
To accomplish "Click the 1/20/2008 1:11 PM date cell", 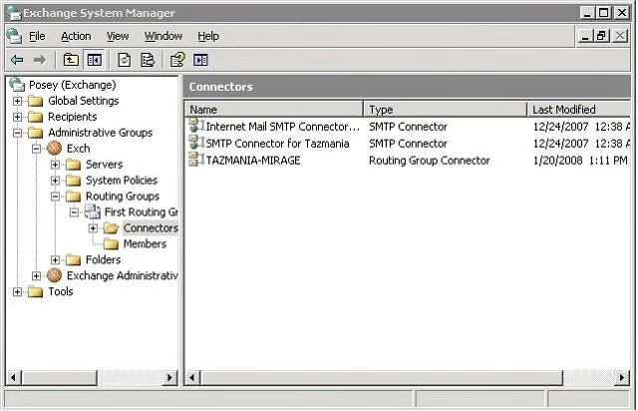I will click(x=580, y=160).
